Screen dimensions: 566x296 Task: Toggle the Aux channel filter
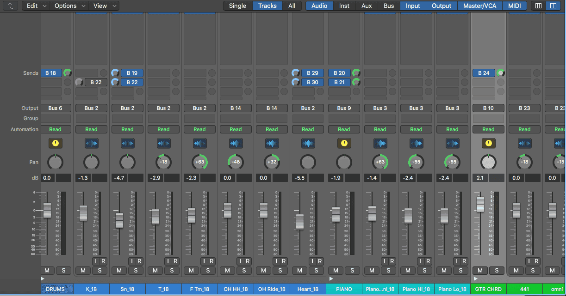[367, 6]
